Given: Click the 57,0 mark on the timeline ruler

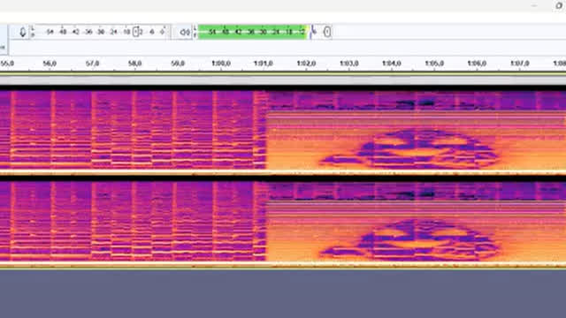Looking at the screenshot, I should coord(92,64).
